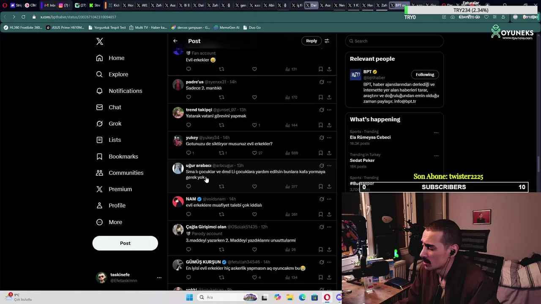
Task: Like the NAM reply
Action: [x=254, y=214]
